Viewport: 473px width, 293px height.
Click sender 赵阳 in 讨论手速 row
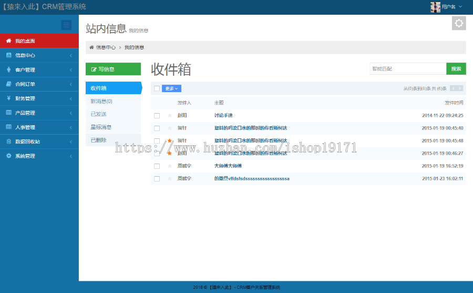pos(182,115)
